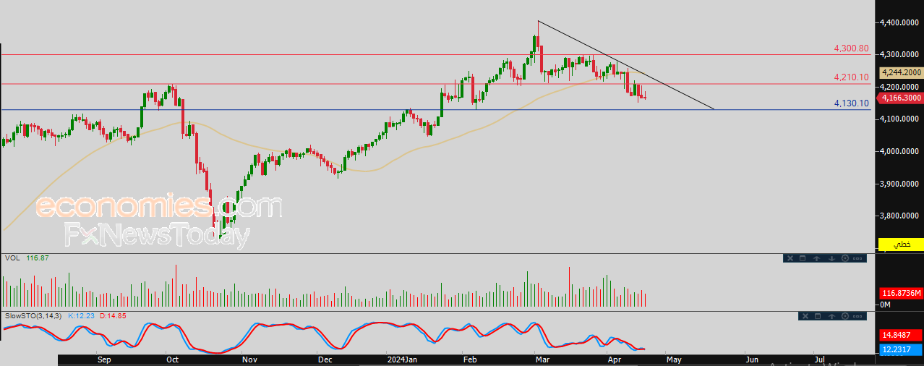Click the 4,400.0000 price axis label
This screenshot has height=366, width=924.
(x=899, y=22)
